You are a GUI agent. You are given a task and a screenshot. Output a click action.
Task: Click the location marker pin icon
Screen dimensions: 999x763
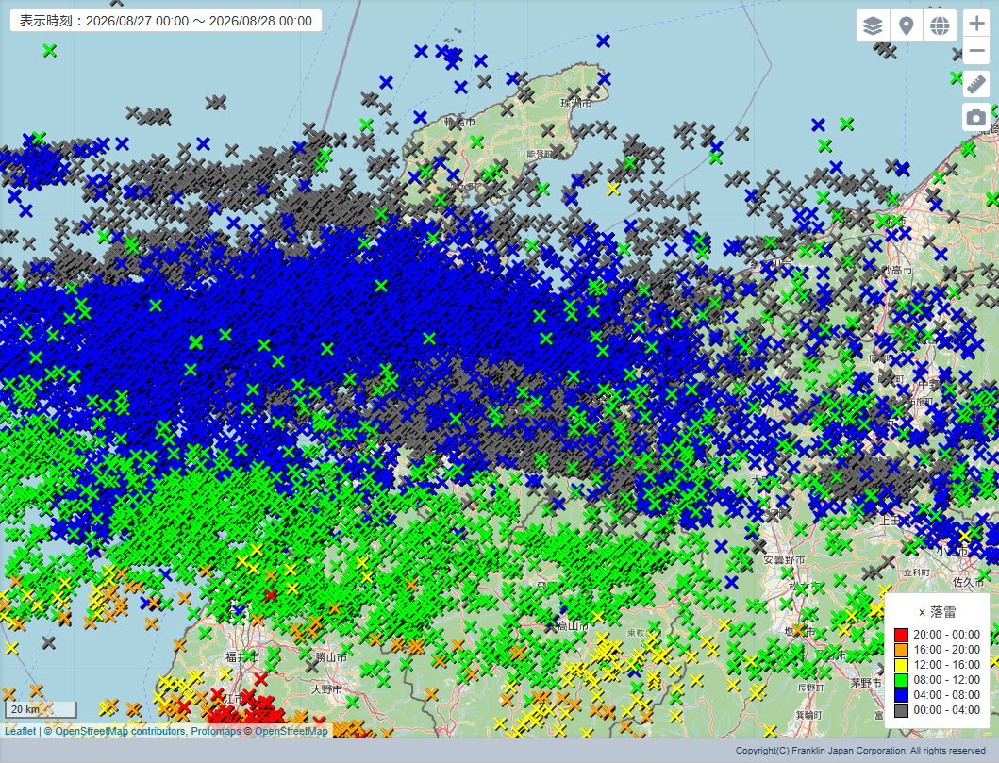click(906, 25)
